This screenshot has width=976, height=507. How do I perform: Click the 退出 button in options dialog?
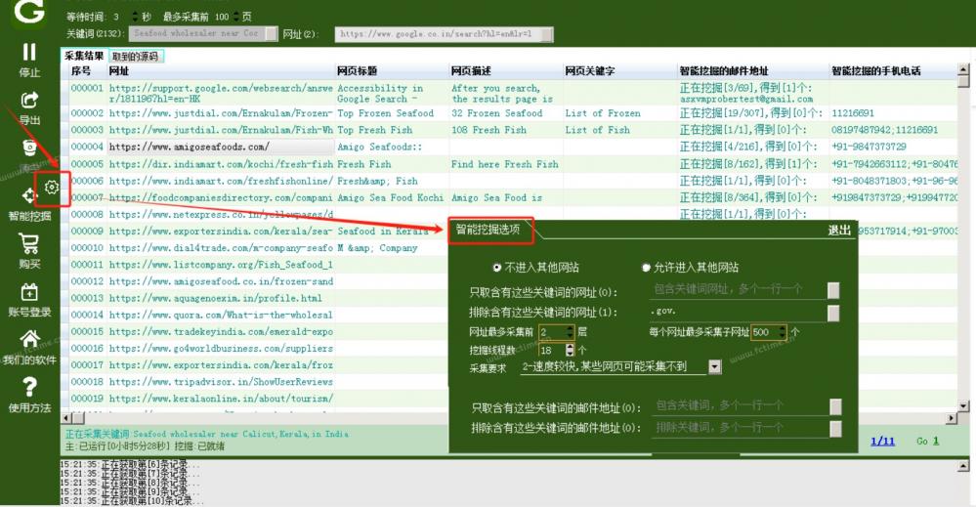point(839,231)
